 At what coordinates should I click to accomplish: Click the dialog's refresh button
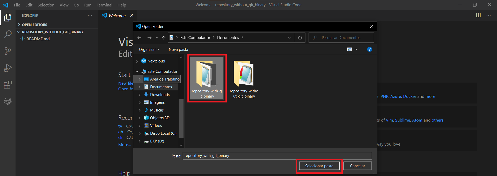[300, 38]
